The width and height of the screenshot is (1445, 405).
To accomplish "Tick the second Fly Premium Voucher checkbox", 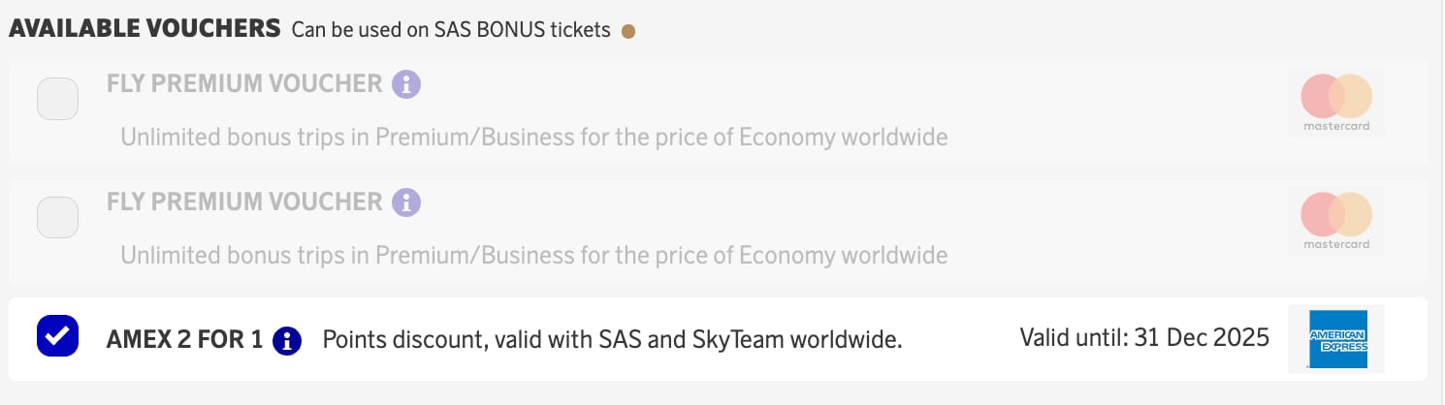I will click(57, 218).
